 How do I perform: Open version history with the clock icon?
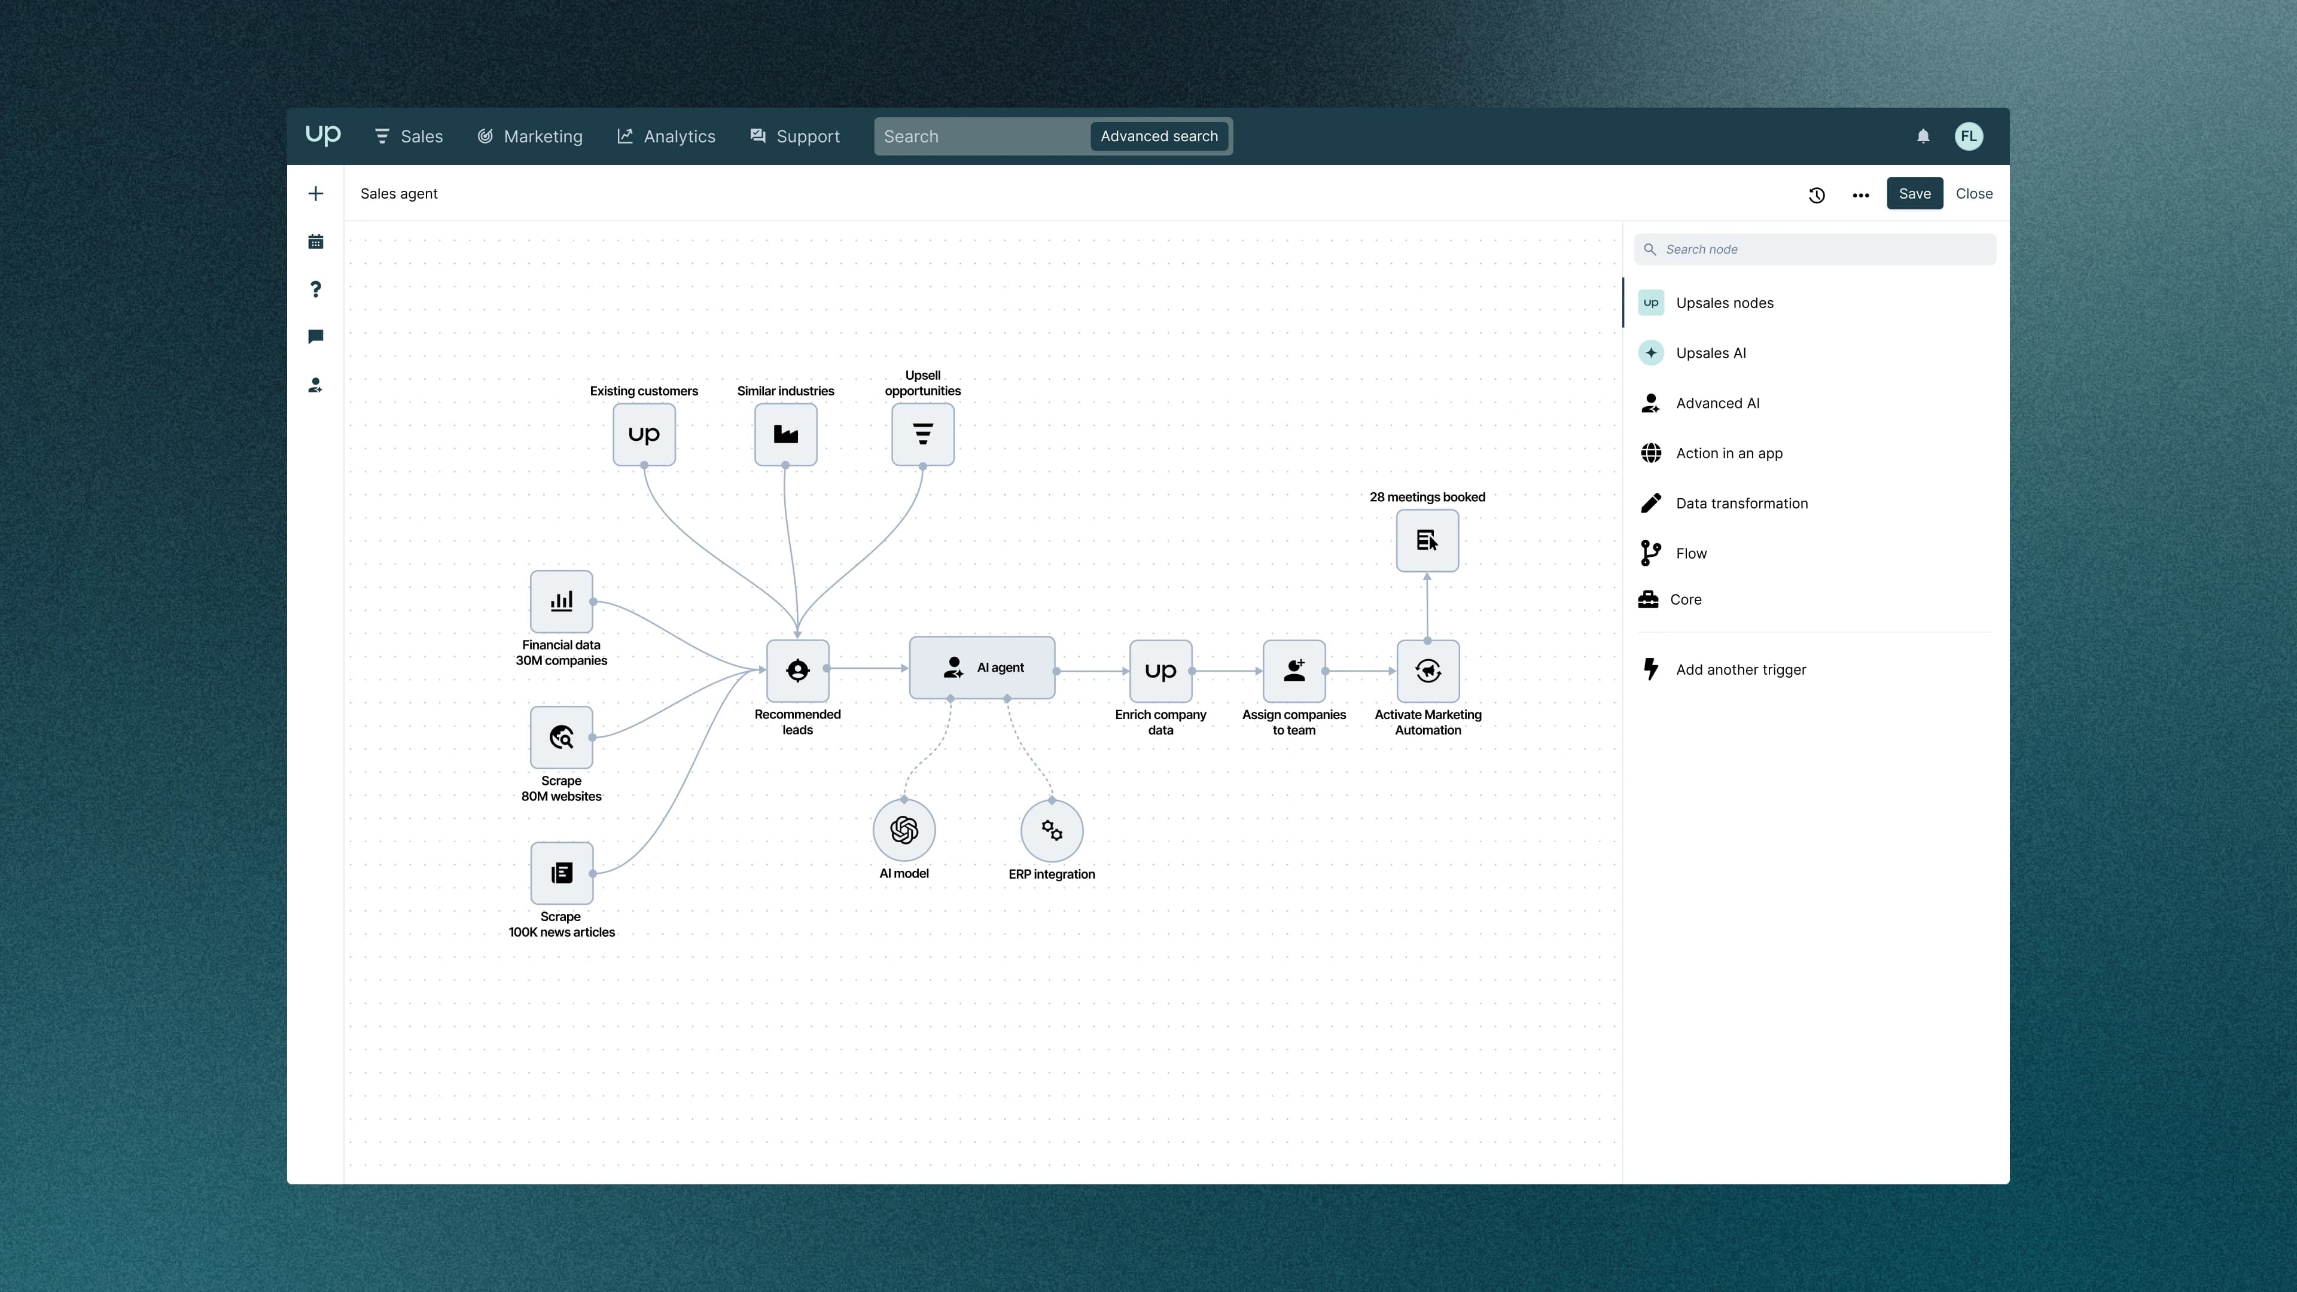1817,193
